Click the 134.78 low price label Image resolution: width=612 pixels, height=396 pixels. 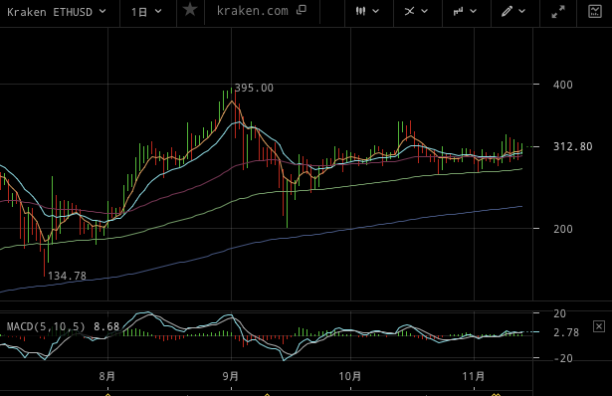67,277
